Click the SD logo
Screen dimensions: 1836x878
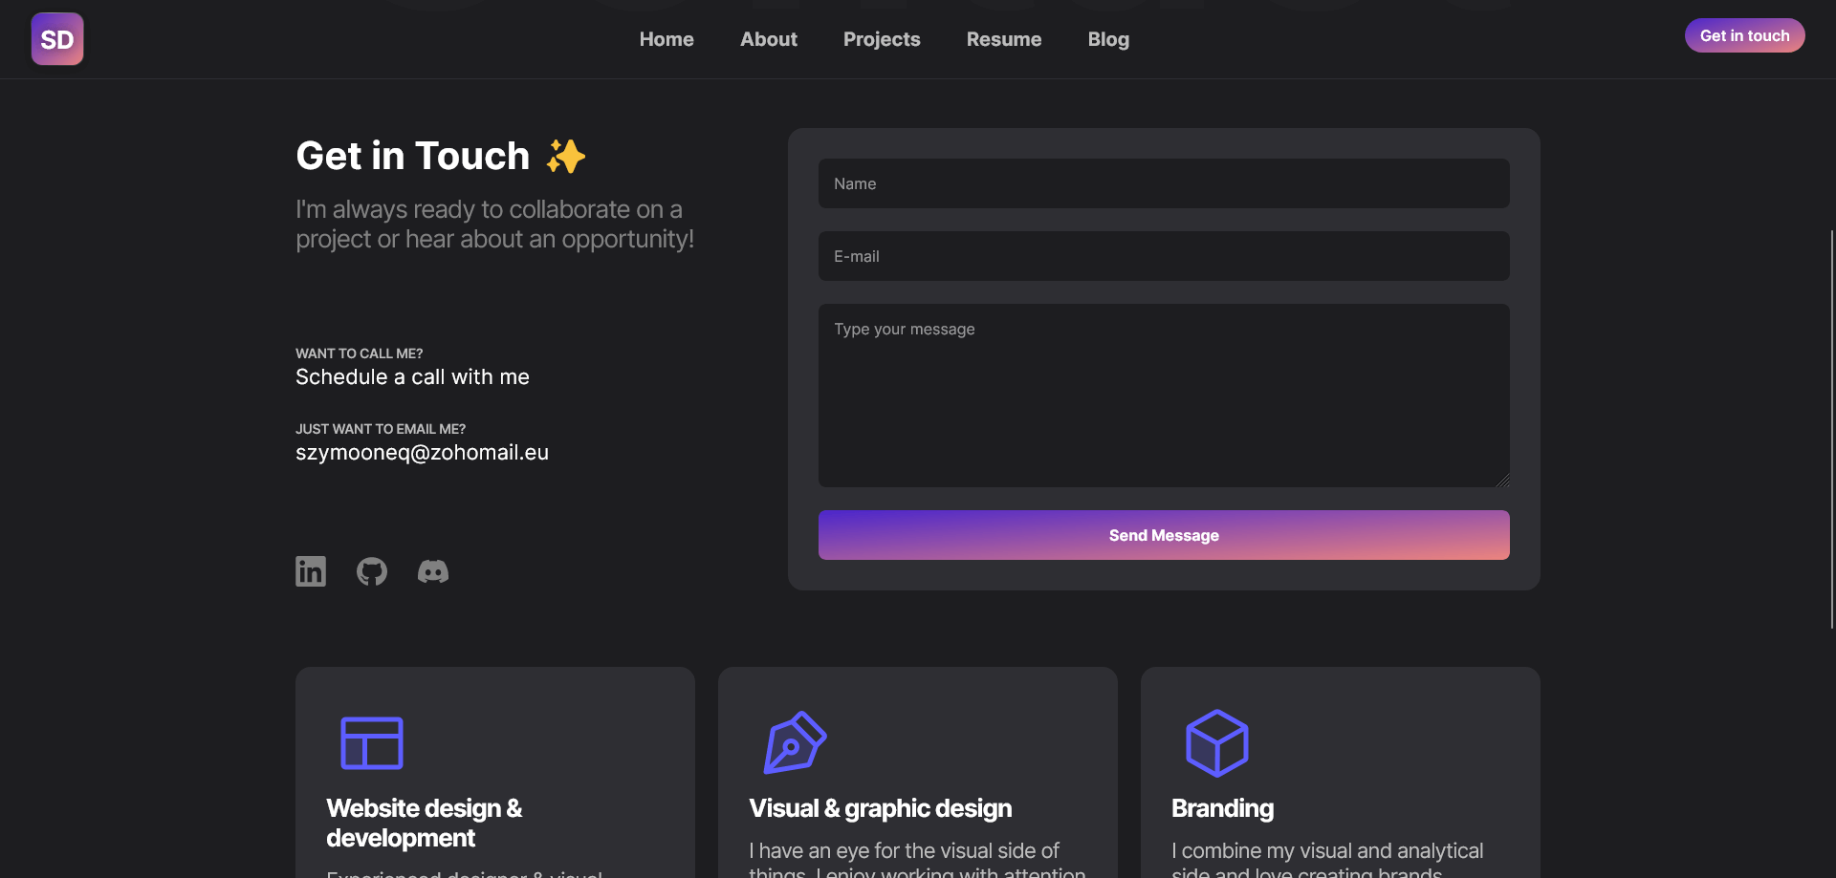[56, 38]
